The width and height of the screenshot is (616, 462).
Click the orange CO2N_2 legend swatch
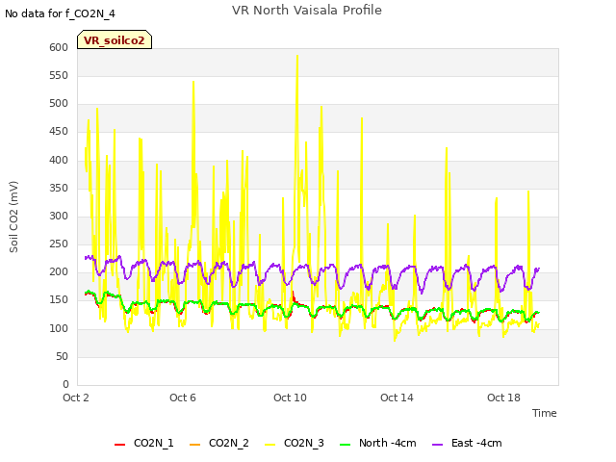[194, 445]
